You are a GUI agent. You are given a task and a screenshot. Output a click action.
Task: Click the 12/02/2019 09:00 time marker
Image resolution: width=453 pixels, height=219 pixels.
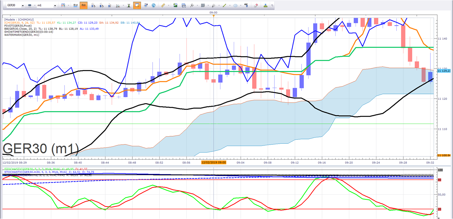tap(214, 162)
